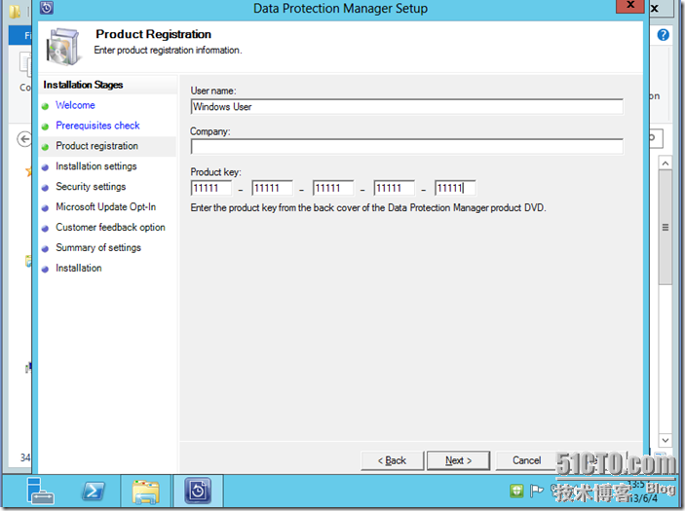This screenshot has width=685, height=511.
Task: Click the Next button
Action: tap(458, 460)
